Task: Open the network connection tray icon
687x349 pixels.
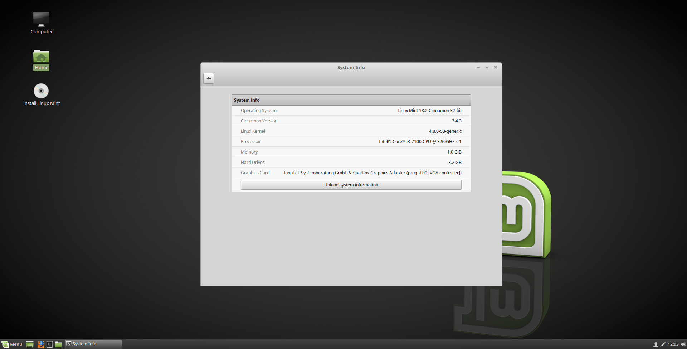Action: 663,344
